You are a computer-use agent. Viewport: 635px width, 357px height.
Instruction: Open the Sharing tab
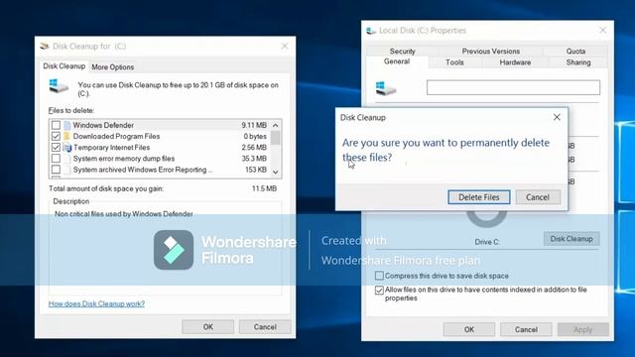(577, 62)
